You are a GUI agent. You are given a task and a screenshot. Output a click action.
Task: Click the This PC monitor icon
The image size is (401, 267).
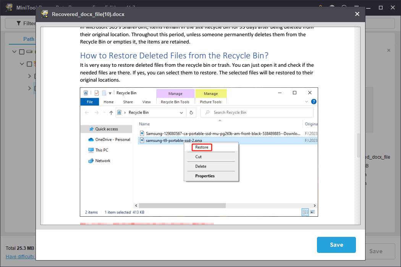(91, 150)
